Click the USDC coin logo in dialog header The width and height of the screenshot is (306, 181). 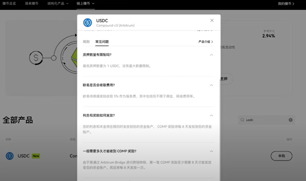click(x=88, y=23)
